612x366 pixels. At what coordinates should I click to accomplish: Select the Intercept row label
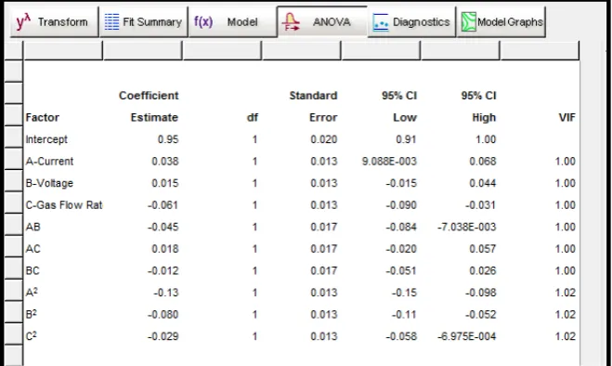(46, 139)
